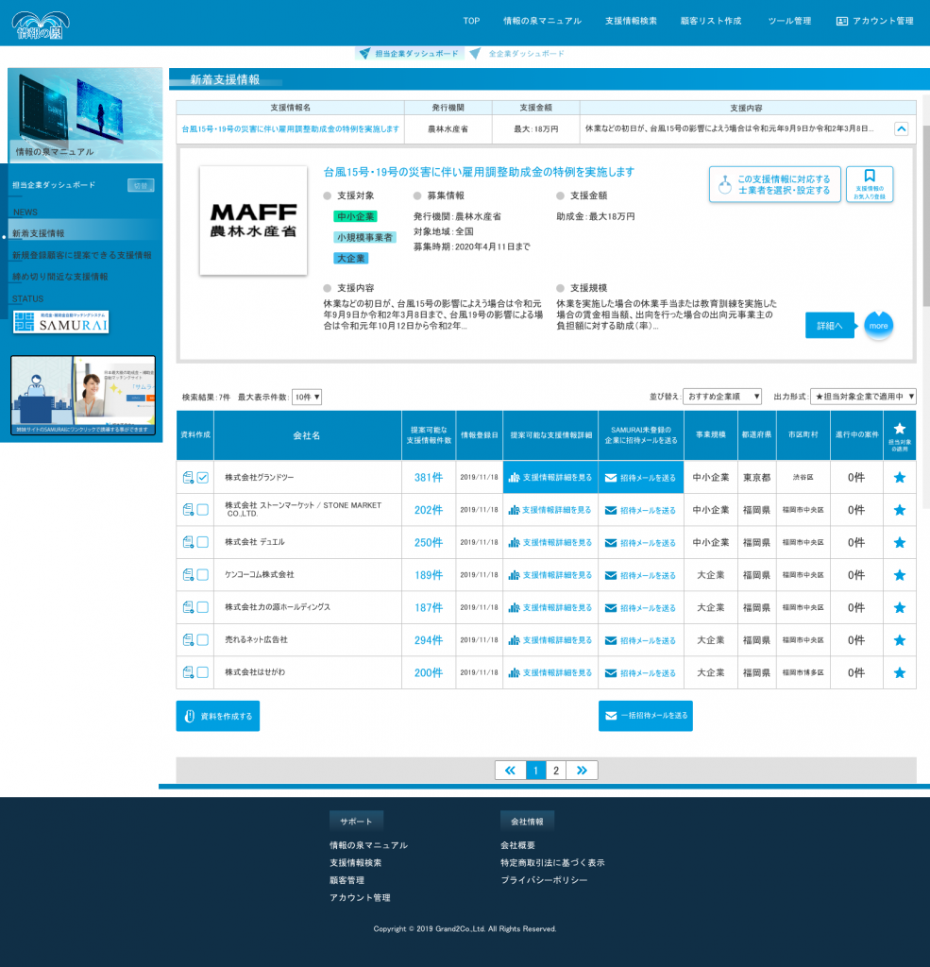Go to next page with double-arrow icon
Viewport: 930px width, 967px height.
tap(582, 771)
